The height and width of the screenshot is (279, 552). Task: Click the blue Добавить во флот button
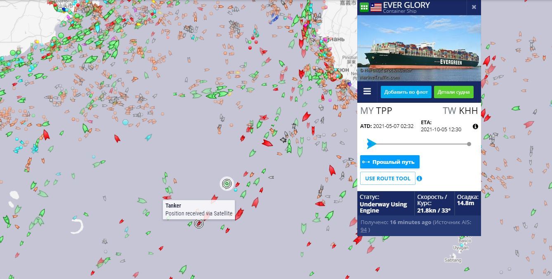pyautogui.click(x=406, y=92)
